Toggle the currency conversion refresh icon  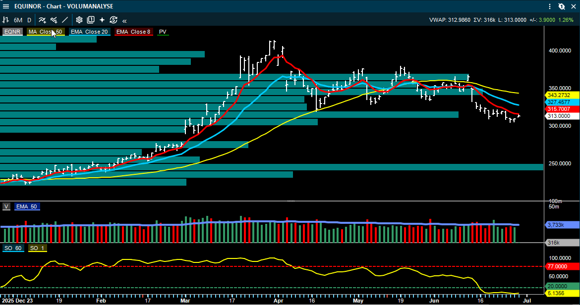(x=114, y=20)
